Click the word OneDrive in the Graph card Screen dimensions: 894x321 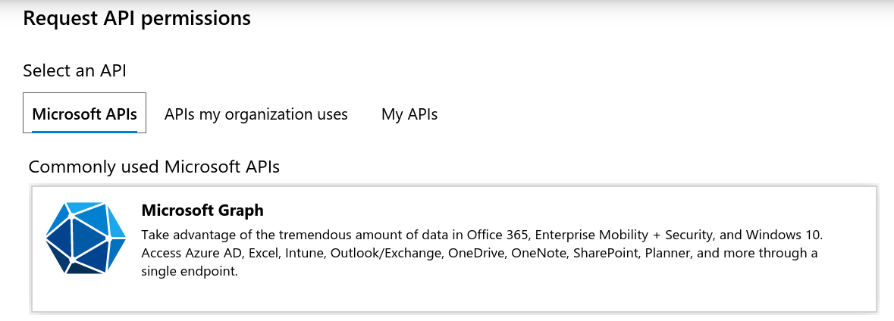[476, 253]
